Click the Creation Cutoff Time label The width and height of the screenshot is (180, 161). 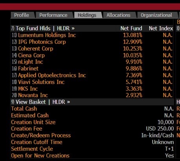coord(37,142)
